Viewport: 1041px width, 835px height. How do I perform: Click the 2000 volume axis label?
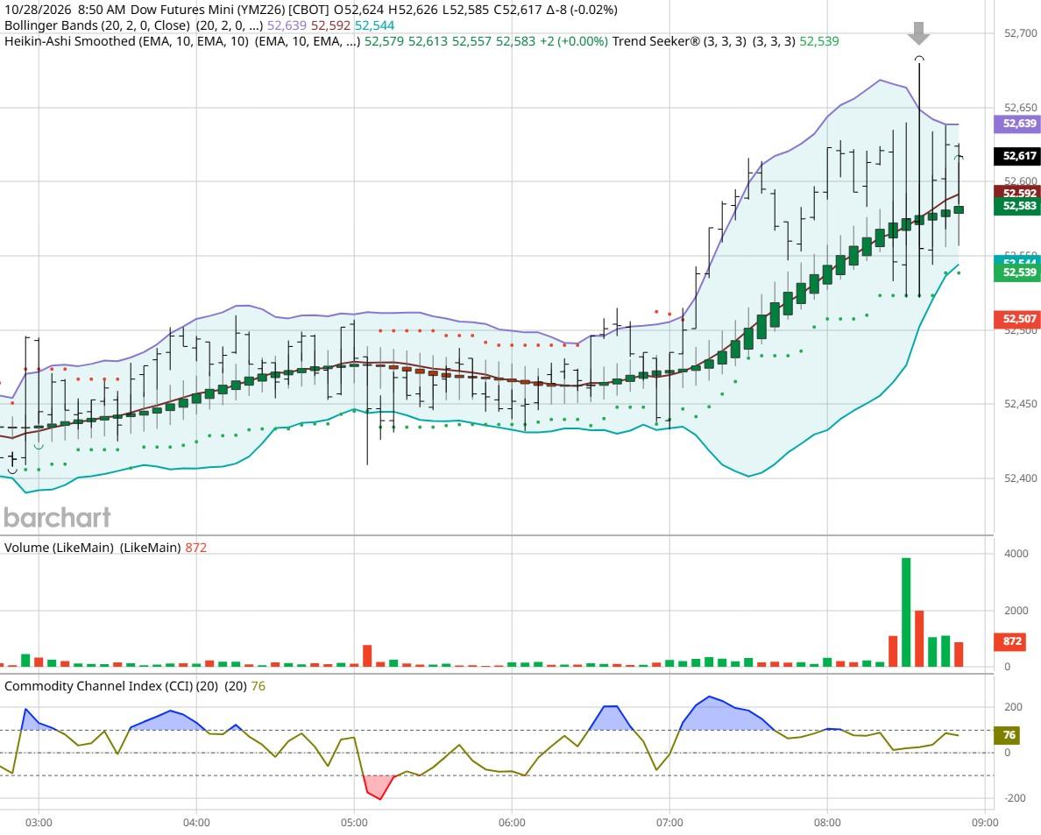pos(1016,611)
